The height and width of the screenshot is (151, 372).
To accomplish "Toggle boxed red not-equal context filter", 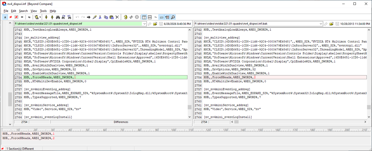I will click(16, 17).
